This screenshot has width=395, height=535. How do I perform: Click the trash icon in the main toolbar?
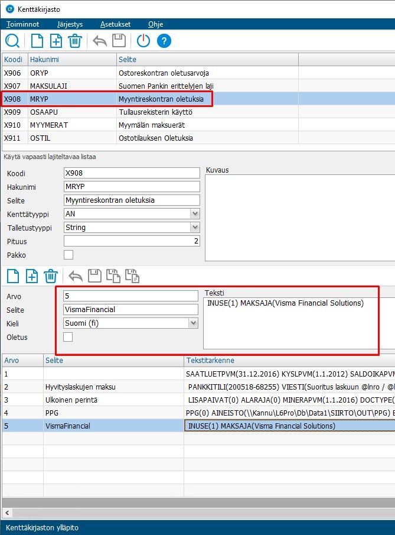tap(74, 41)
